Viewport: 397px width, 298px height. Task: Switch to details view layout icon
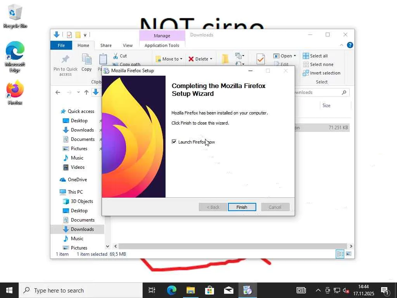pyautogui.click(x=340, y=254)
